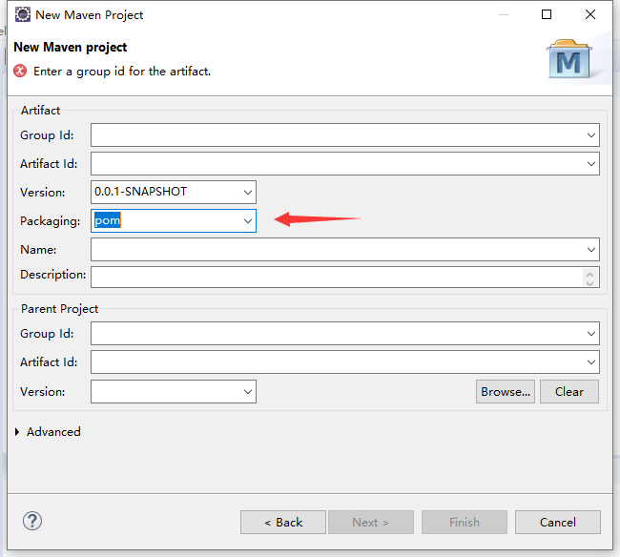Open the Parent Project Version dropdown arrow
Viewport: 620px width, 557px height.
click(x=248, y=392)
